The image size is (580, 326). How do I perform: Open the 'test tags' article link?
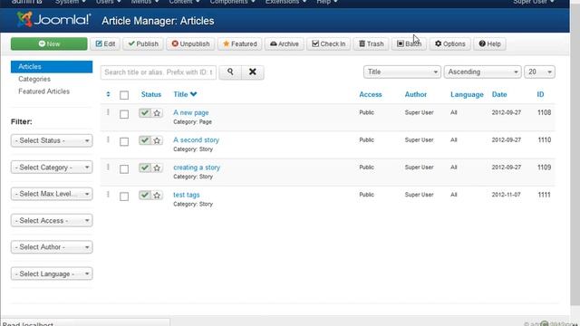pyautogui.click(x=187, y=195)
